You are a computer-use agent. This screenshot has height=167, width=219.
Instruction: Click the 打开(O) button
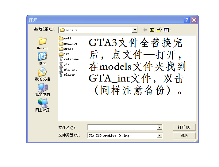coord(184,127)
